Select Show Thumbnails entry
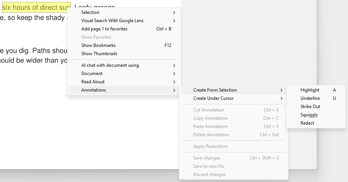348x182 pixels. tap(124, 54)
